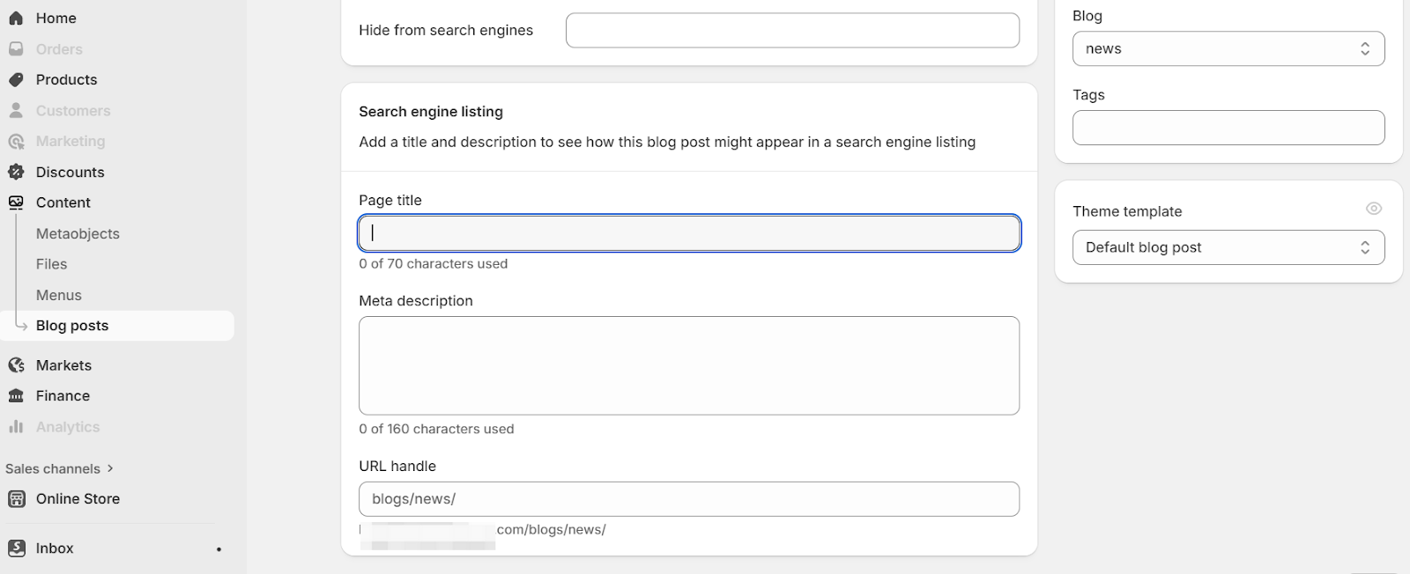Click into the Meta description text area
Screen dimensions: 1410x574
click(688, 365)
